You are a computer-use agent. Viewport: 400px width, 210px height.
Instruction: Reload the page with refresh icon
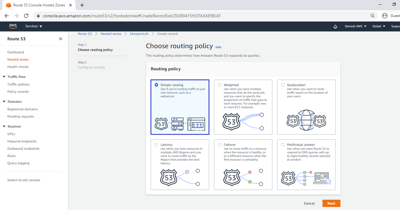26,16
